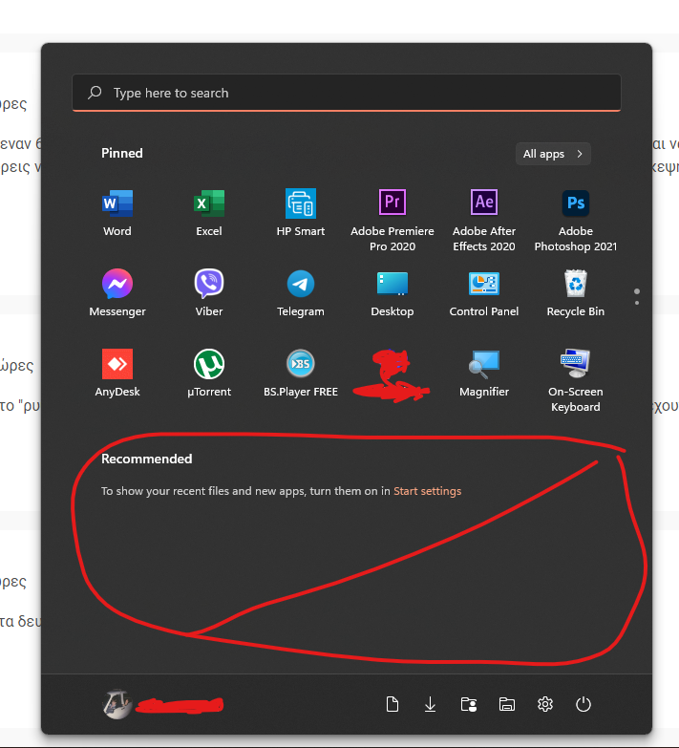The image size is (679, 748).
Task: Click the Pinned section heading
Action: click(122, 153)
